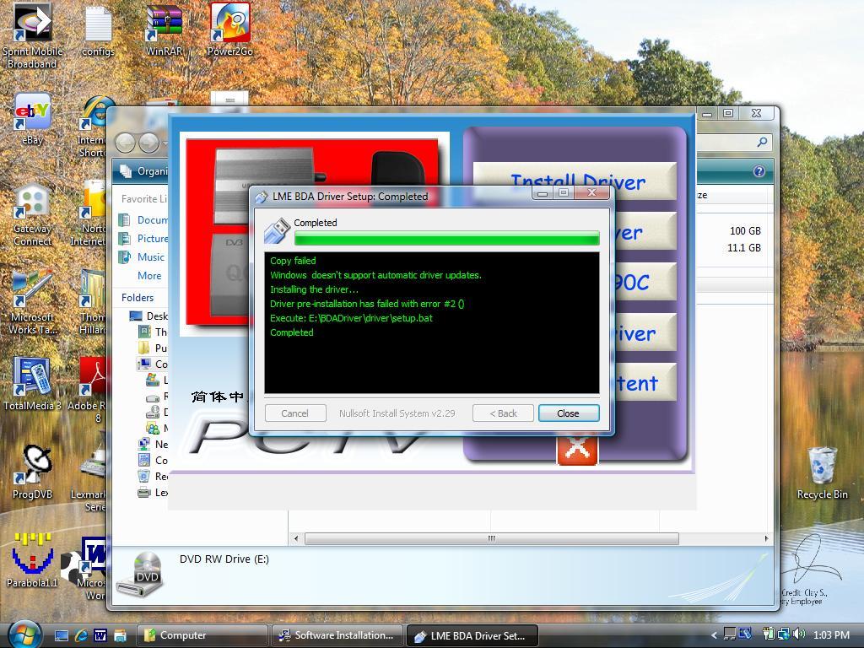Click the Explorer search magnifier icon
The image size is (864, 648).
click(x=762, y=142)
